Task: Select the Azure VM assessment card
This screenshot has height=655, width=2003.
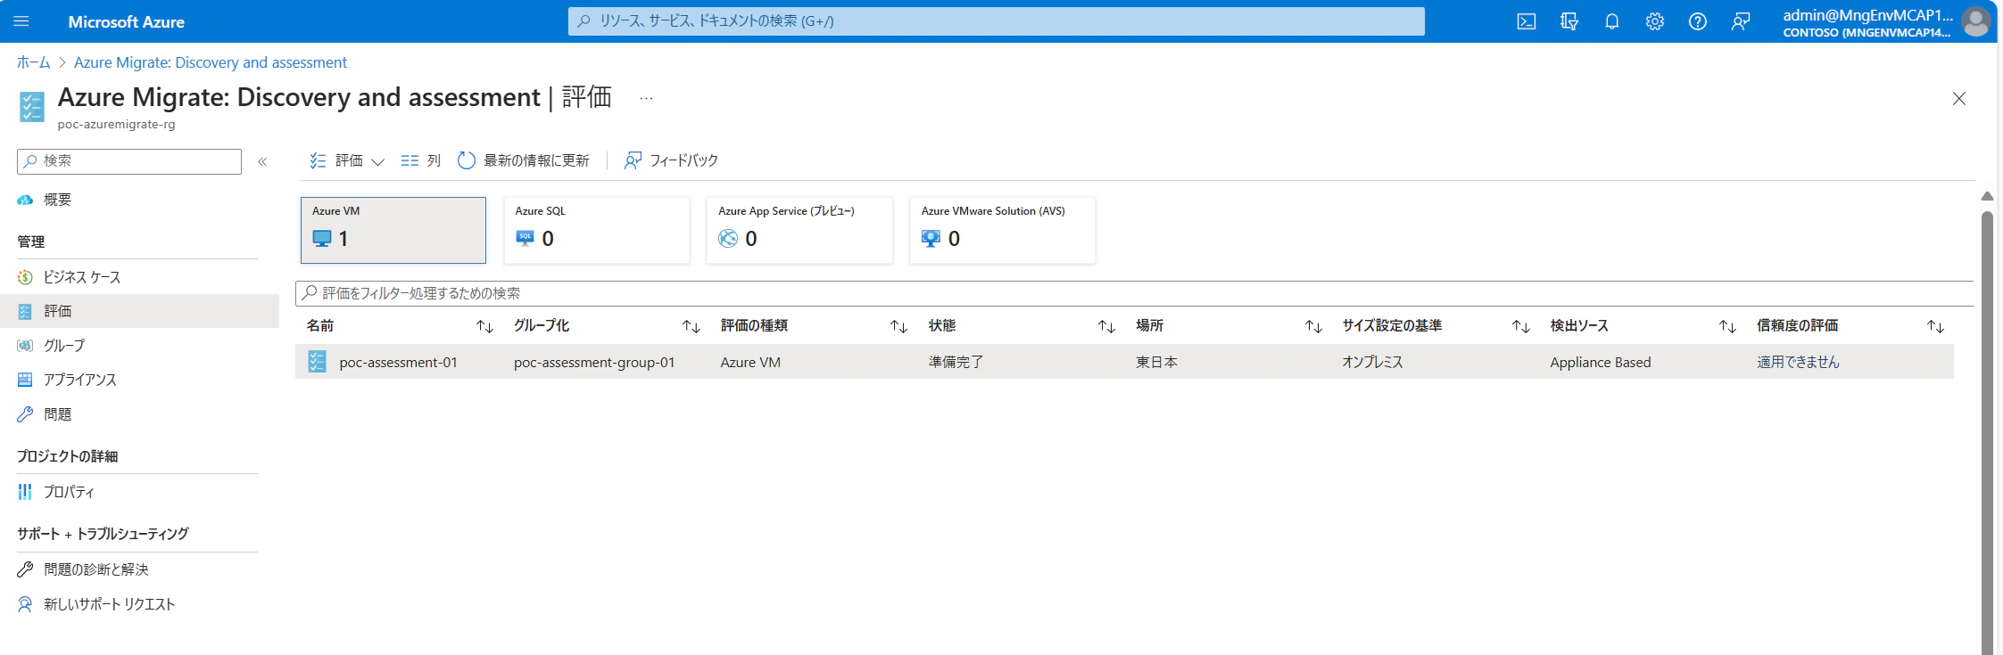Action: 393,230
